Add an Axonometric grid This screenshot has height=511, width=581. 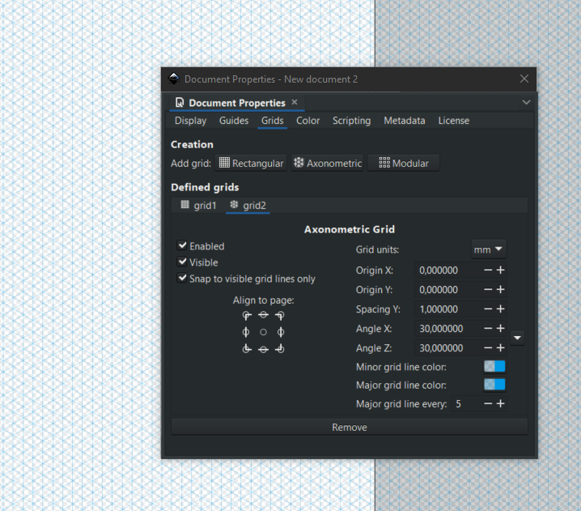(x=327, y=163)
